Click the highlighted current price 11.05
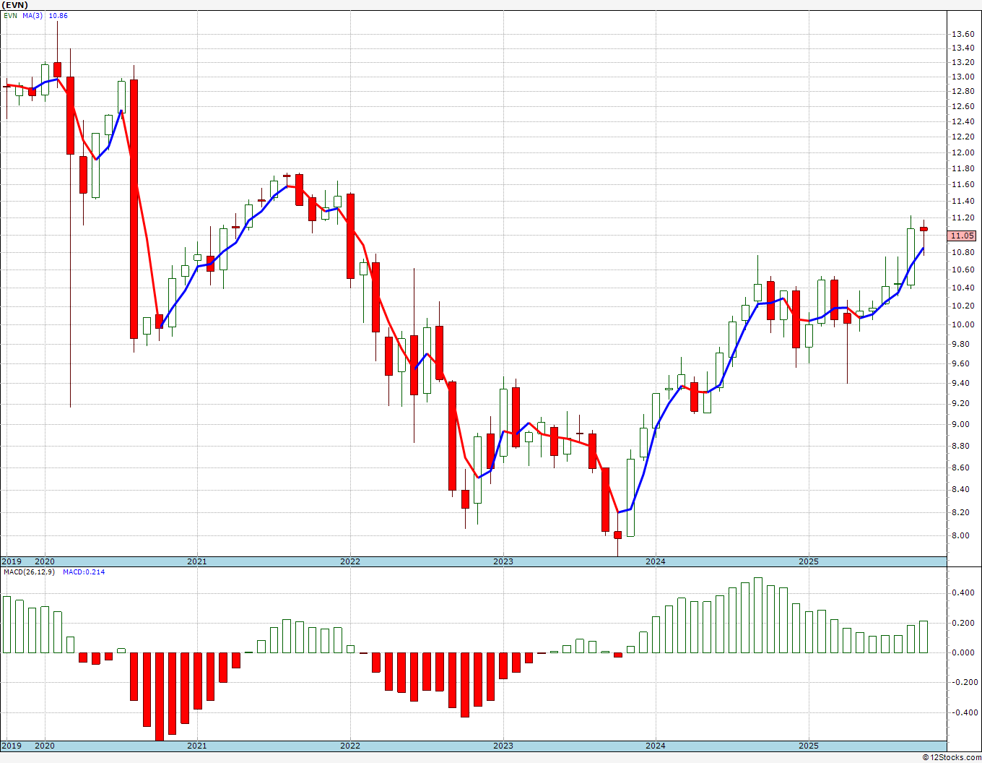982x763 pixels. pyautogui.click(x=963, y=236)
